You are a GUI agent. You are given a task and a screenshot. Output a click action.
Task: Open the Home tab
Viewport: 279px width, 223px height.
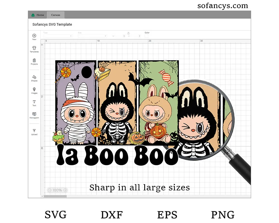coord(38,15)
